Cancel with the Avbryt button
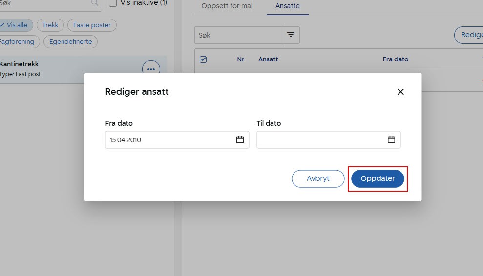This screenshot has height=276, width=483. pyautogui.click(x=318, y=179)
